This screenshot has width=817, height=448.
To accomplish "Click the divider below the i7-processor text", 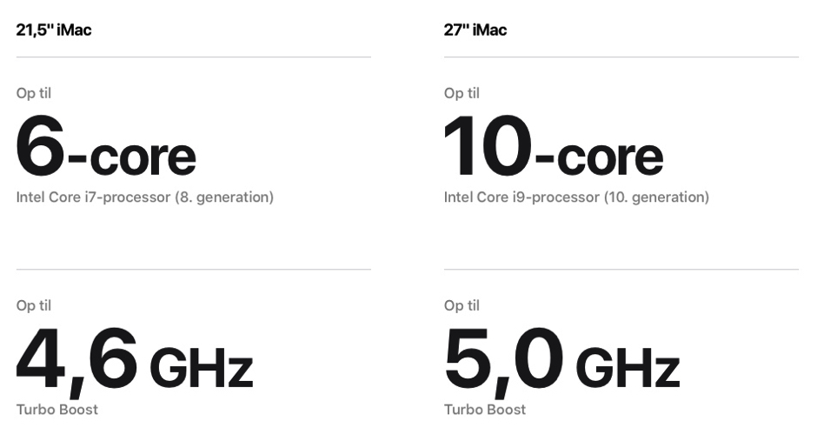I will click(x=193, y=270).
